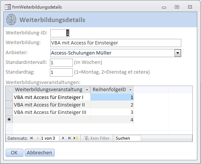This screenshot has height=164, width=201.
Task: Click the Weiterbildungsveranstaltung column header
Action: (51, 90)
